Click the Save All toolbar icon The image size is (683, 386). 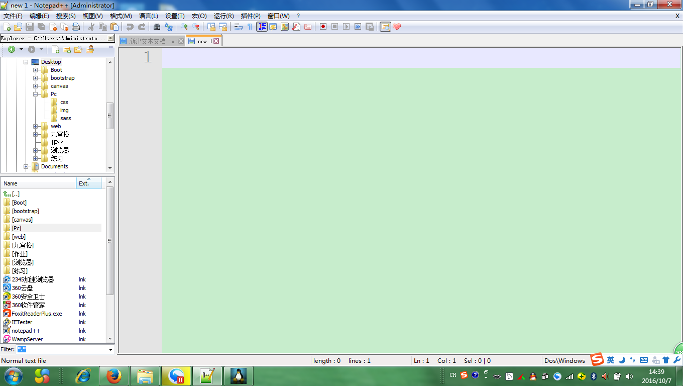click(x=41, y=27)
